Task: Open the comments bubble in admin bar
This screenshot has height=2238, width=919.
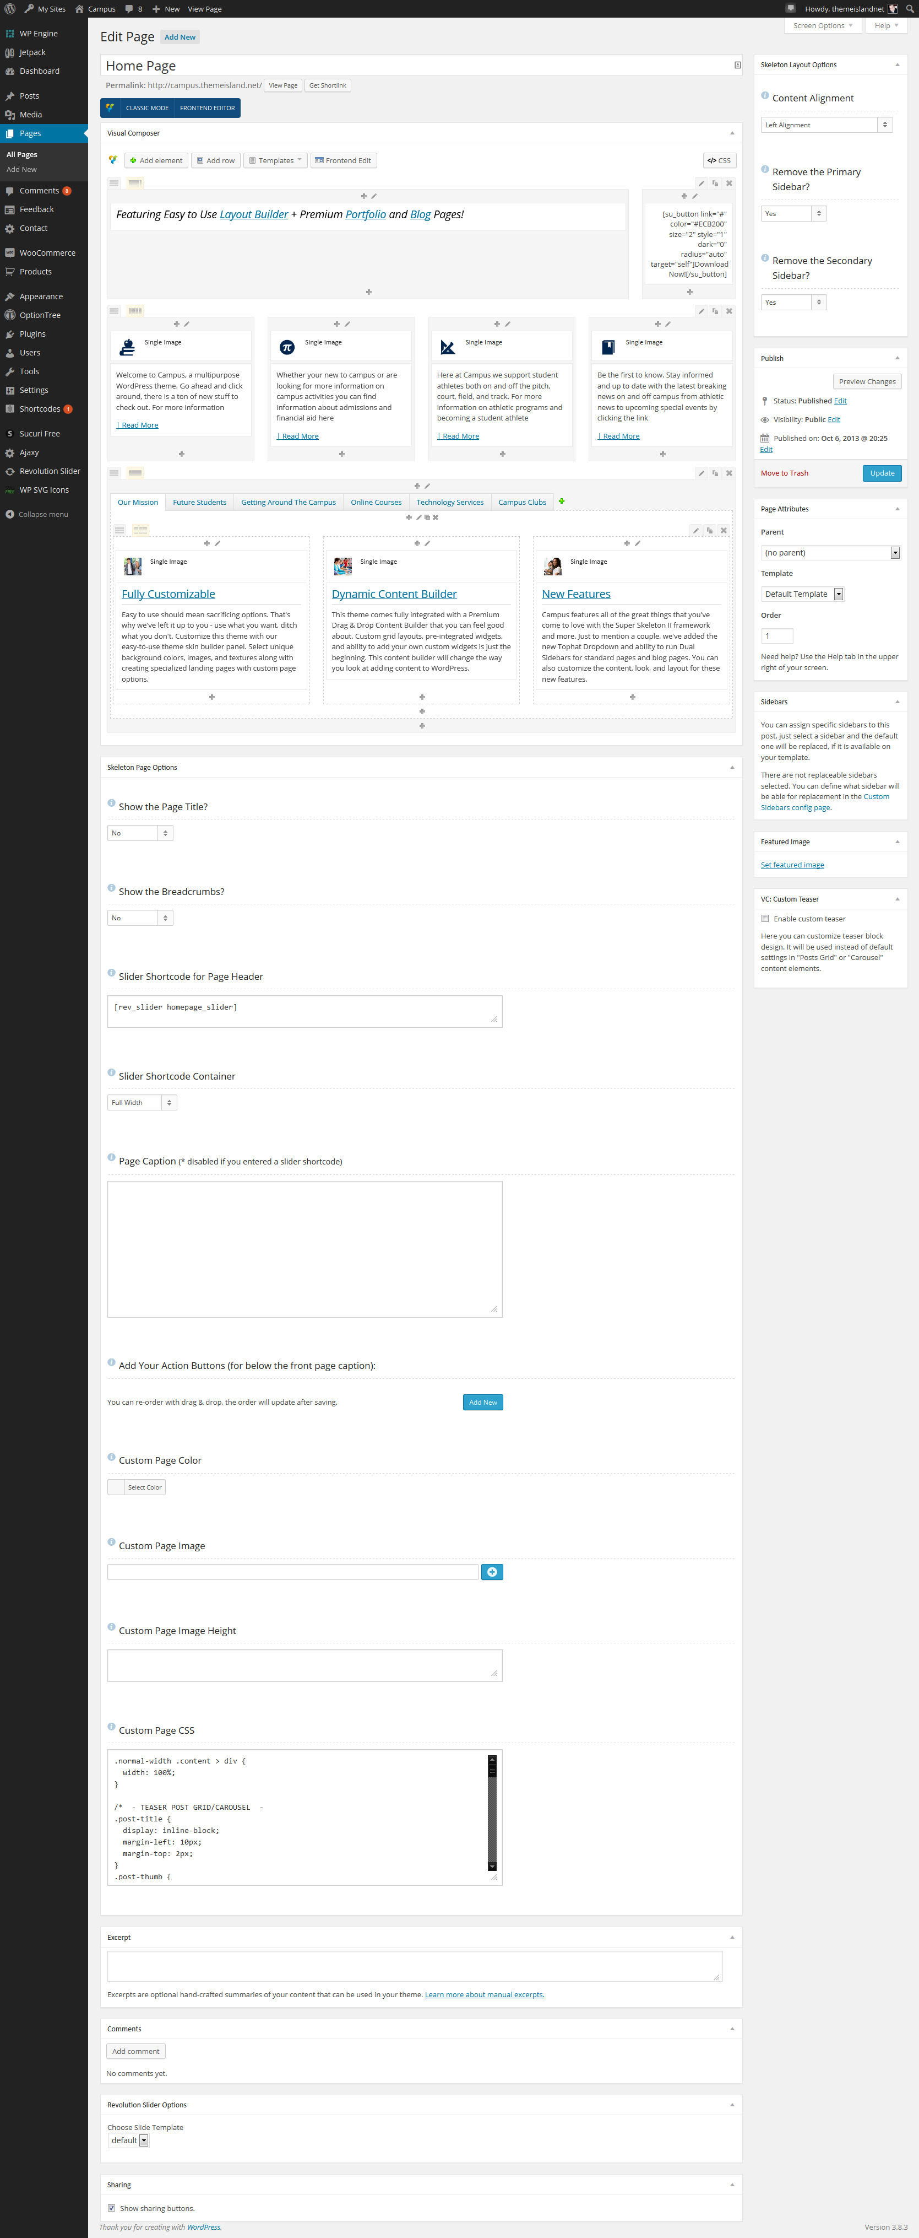Action: tap(134, 9)
